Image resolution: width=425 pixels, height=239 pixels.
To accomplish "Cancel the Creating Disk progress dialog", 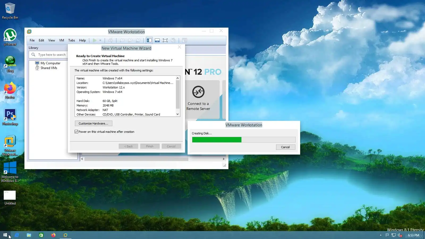I will (286, 147).
